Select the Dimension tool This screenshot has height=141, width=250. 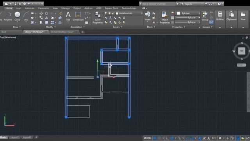click(78, 16)
